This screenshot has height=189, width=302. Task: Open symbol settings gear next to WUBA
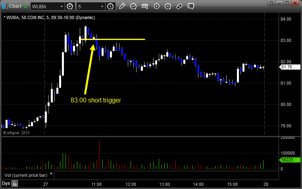70,6
